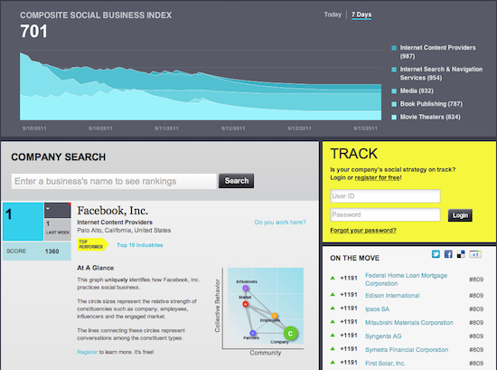Screen dimensions: 497x370
Task: Click the rank 1 blue tile
Action: [23, 222]
